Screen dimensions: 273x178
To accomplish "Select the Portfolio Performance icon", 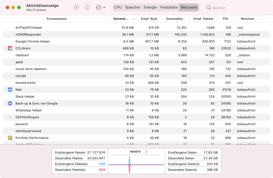I will click(x=10, y=138).
